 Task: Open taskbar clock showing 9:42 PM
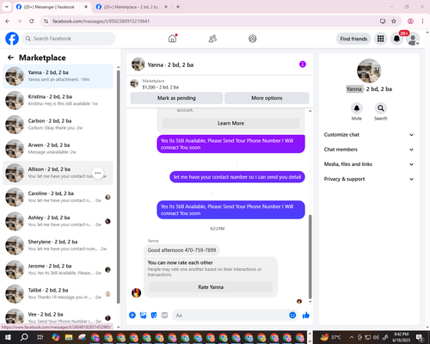click(401, 337)
